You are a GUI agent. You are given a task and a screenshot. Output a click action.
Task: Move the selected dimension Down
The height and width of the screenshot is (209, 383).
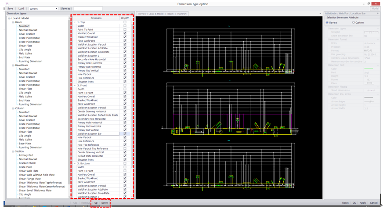(x=105, y=203)
